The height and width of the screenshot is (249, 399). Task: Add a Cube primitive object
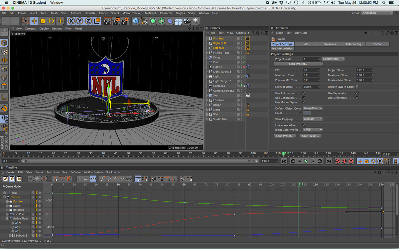136,21
